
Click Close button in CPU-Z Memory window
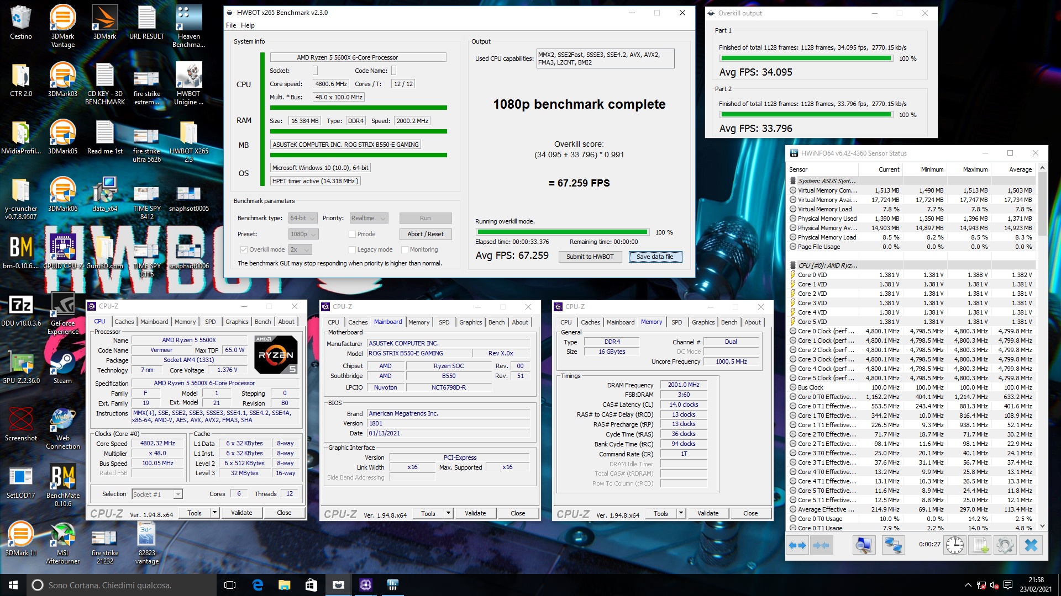(x=750, y=513)
